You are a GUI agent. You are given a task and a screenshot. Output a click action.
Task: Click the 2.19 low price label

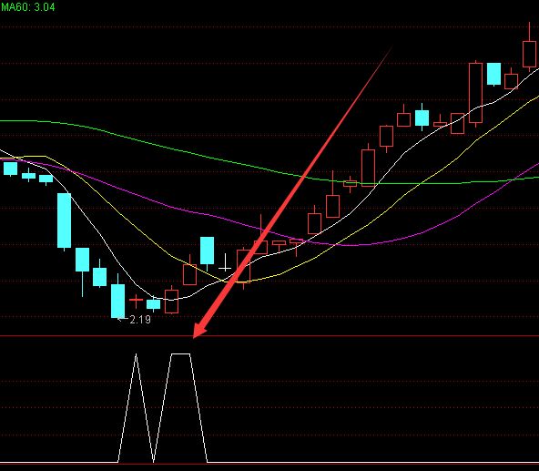click(x=140, y=320)
